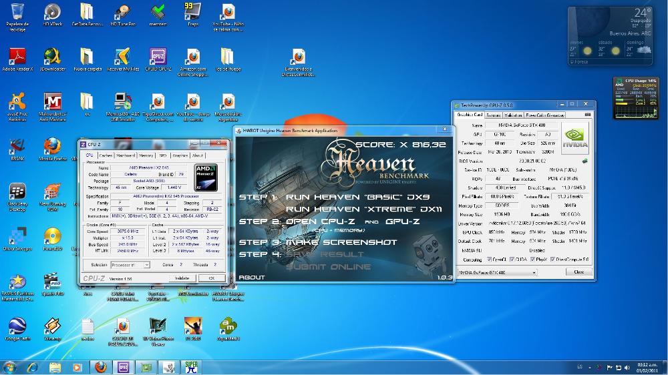Switch to the Caches tab in CPU-Z

(106, 155)
